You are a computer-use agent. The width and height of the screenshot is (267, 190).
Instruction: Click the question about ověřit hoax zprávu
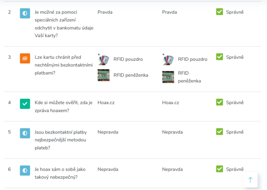[x=64, y=106]
